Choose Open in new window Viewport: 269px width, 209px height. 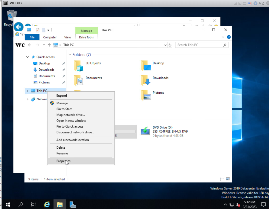tap(81, 121)
